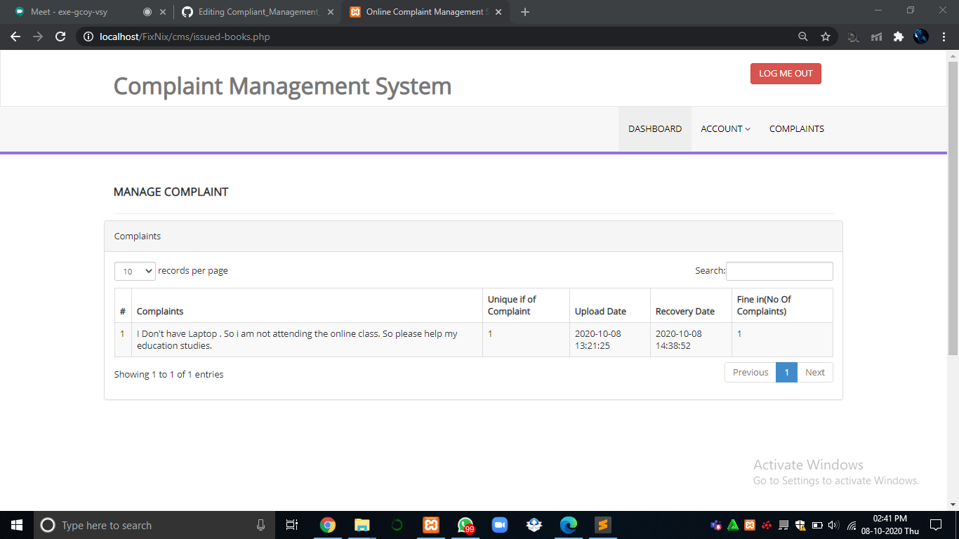Click inside the Search field

pos(779,271)
